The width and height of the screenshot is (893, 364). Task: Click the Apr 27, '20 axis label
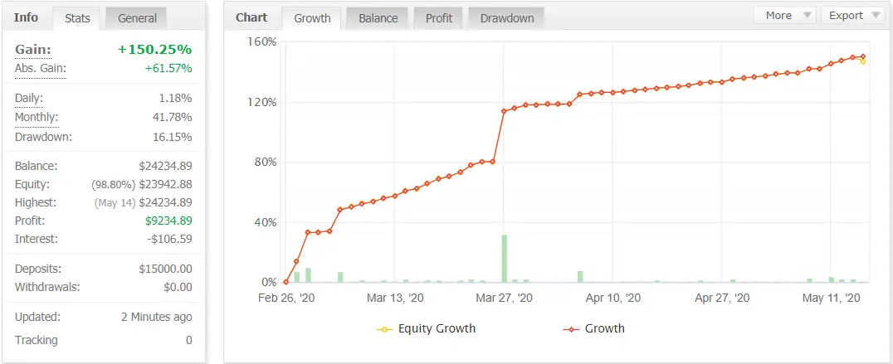722,298
